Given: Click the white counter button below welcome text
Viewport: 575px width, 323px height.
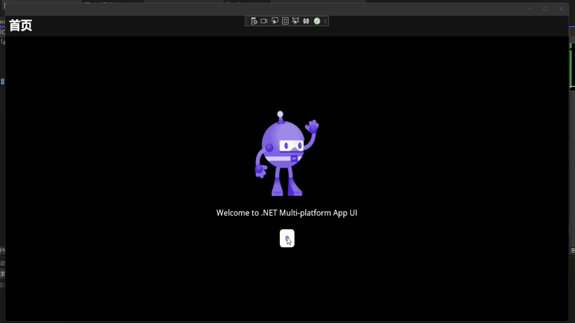Looking at the screenshot, I should click(x=287, y=238).
